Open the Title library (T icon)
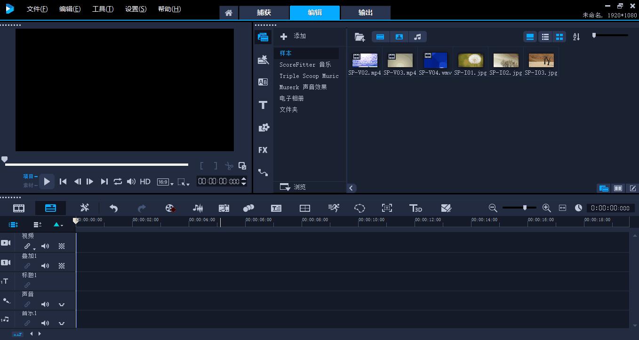 click(263, 105)
